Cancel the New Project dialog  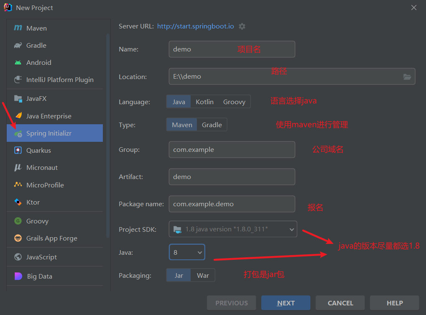pyautogui.click(x=340, y=303)
